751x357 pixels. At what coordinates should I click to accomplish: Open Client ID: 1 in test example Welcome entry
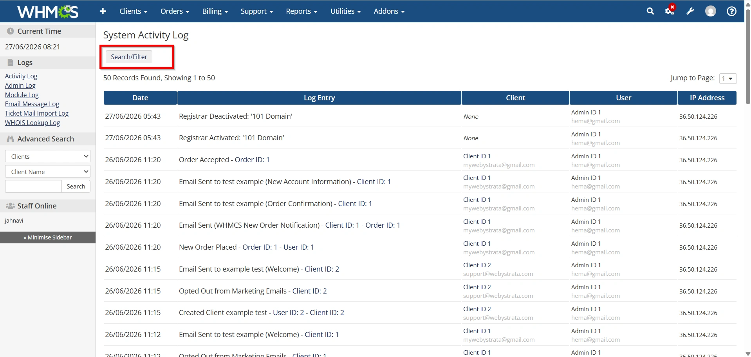pyautogui.click(x=322, y=335)
